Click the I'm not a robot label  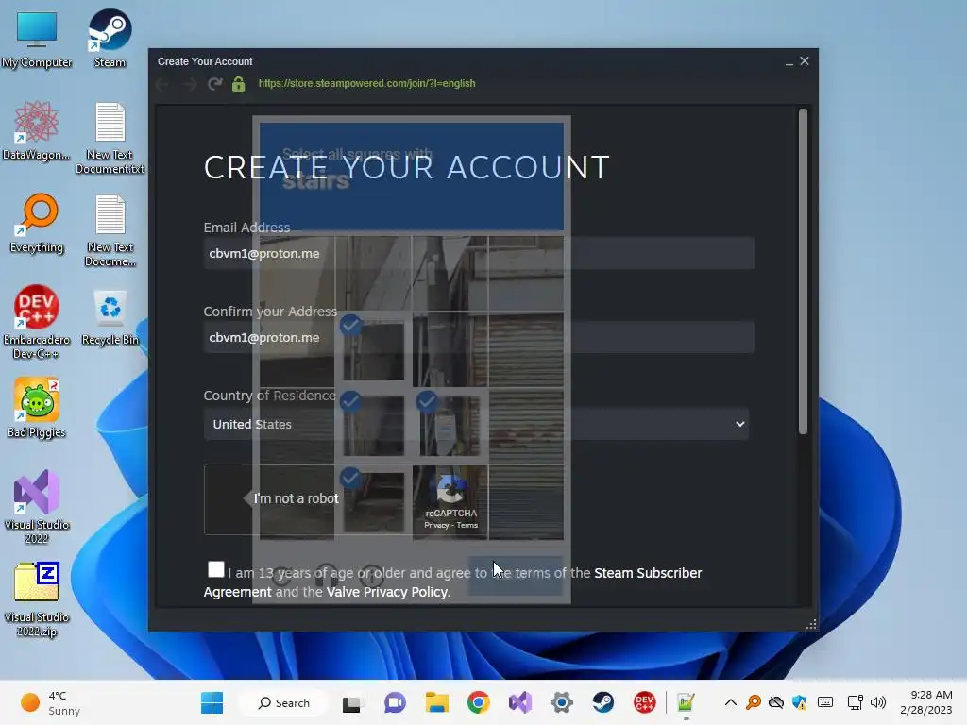click(296, 498)
